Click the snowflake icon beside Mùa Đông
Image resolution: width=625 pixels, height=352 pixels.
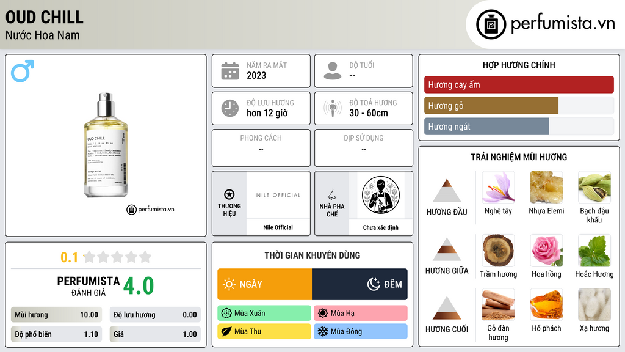(x=323, y=331)
